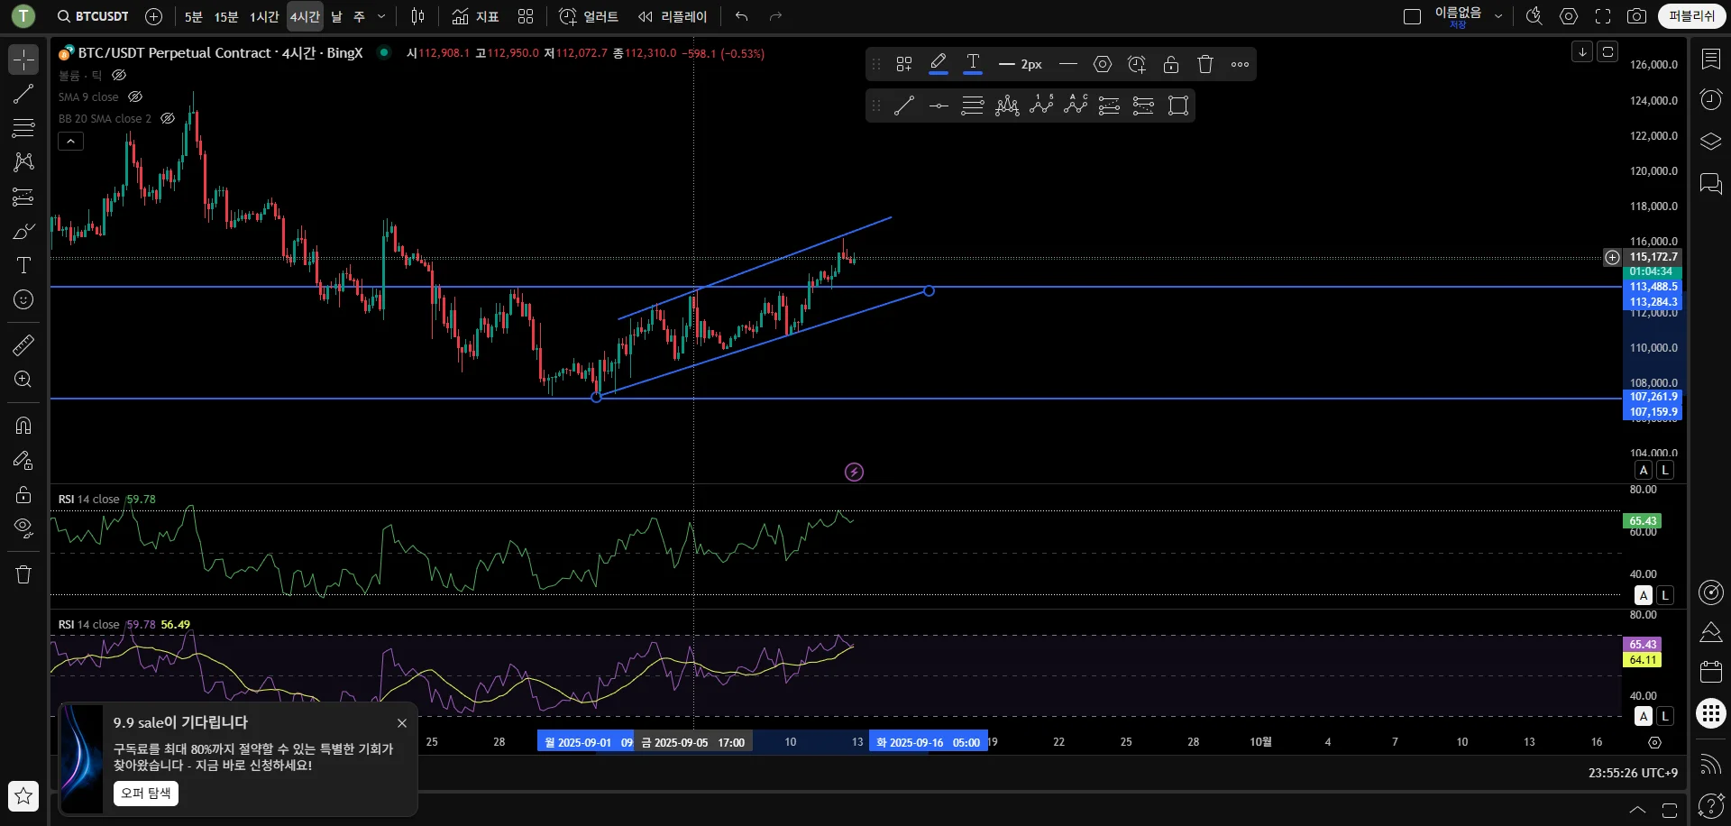
Task: Open the emoji icons tool
Action: 23,299
